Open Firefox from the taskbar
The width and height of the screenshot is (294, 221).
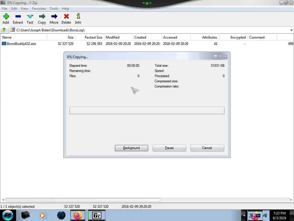click(x=78, y=215)
